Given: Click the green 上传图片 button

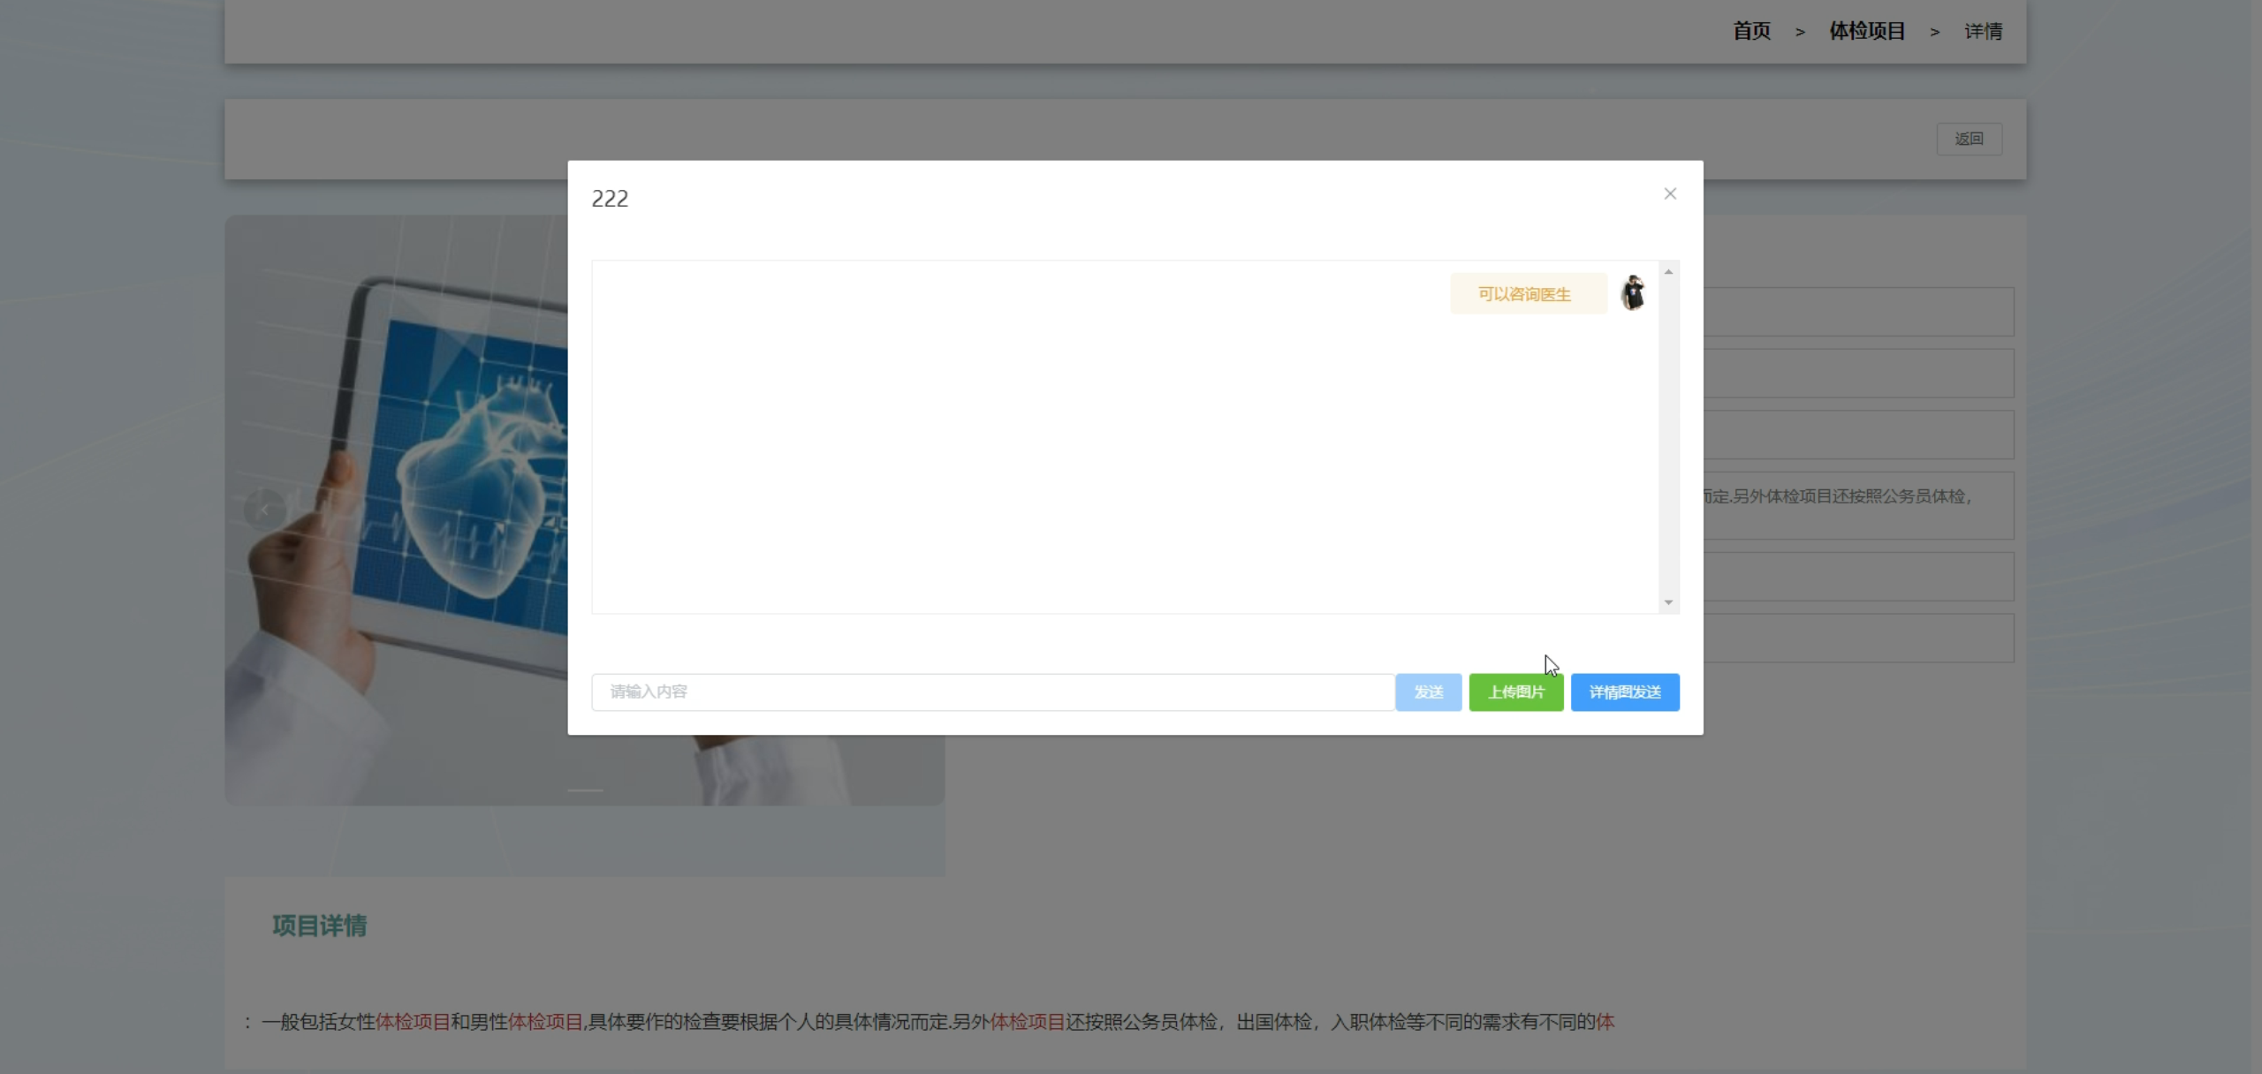Looking at the screenshot, I should coord(1515,692).
